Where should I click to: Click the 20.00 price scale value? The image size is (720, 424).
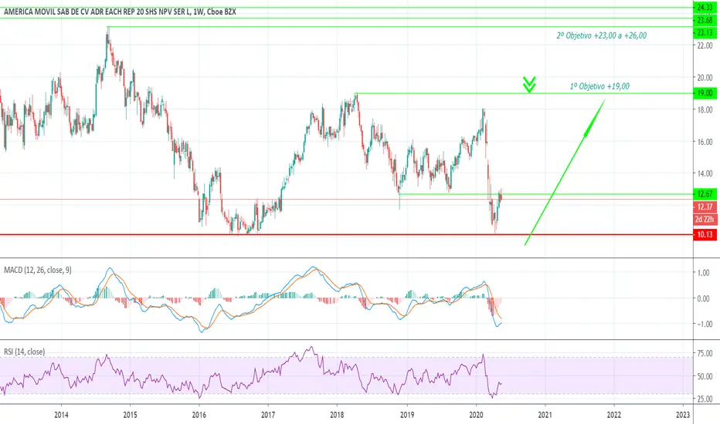pyautogui.click(x=705, y=77)
